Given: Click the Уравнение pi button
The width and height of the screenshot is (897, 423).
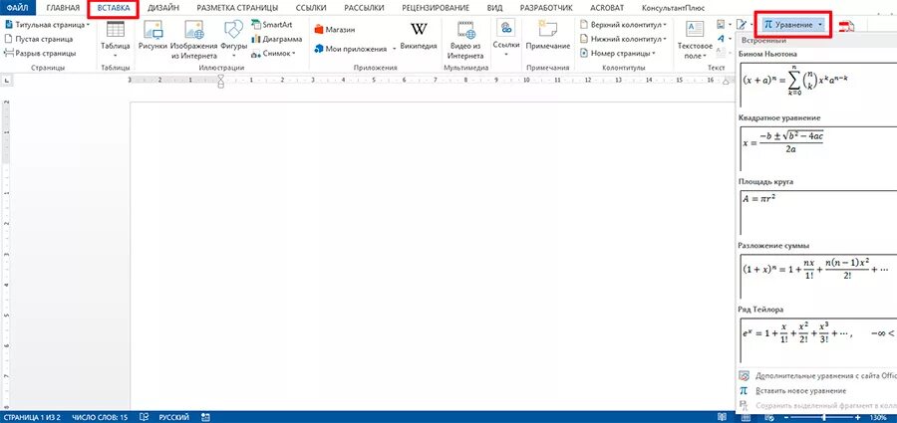Looking at the screenshot, I should [789, 25].
